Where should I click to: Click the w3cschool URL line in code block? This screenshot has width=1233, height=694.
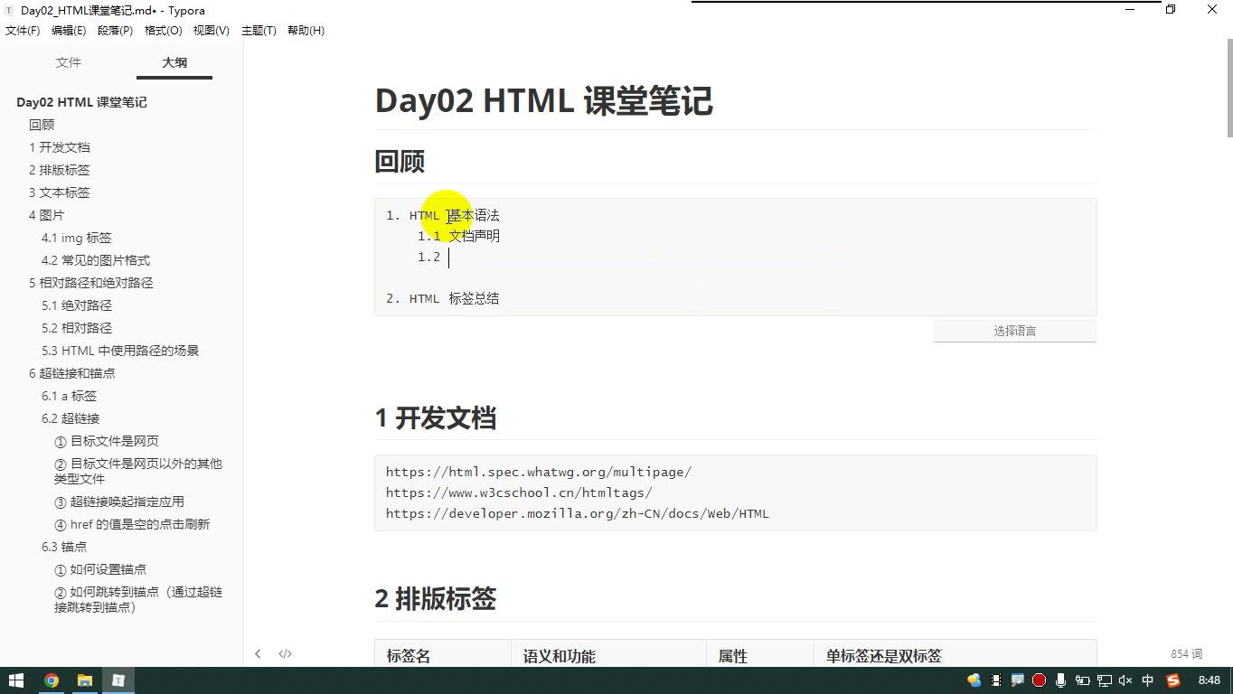point(519,492)
